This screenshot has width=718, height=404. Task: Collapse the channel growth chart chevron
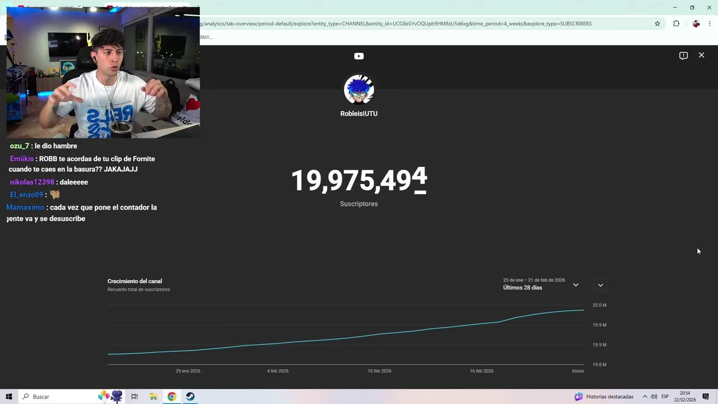[x=600, y=285]
